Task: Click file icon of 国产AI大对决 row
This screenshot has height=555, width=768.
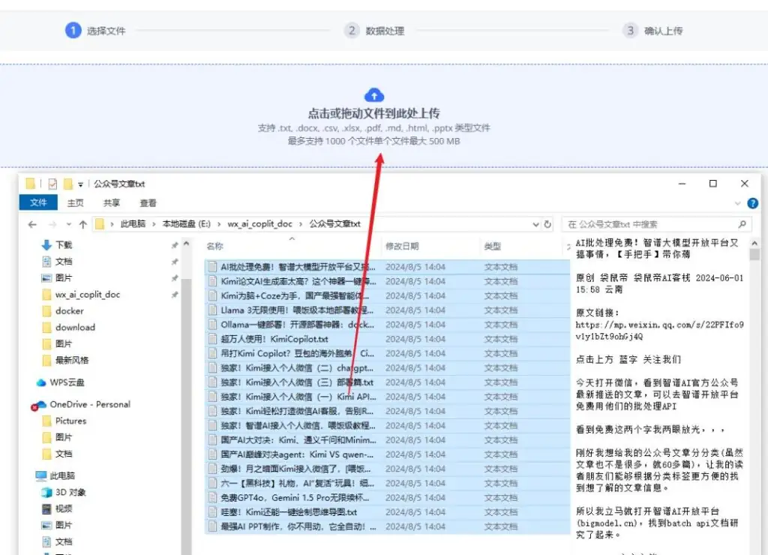Action: (212, 440)
